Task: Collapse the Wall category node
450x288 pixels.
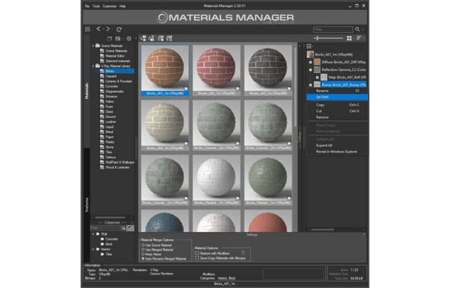Action: [x=93, y=234]
